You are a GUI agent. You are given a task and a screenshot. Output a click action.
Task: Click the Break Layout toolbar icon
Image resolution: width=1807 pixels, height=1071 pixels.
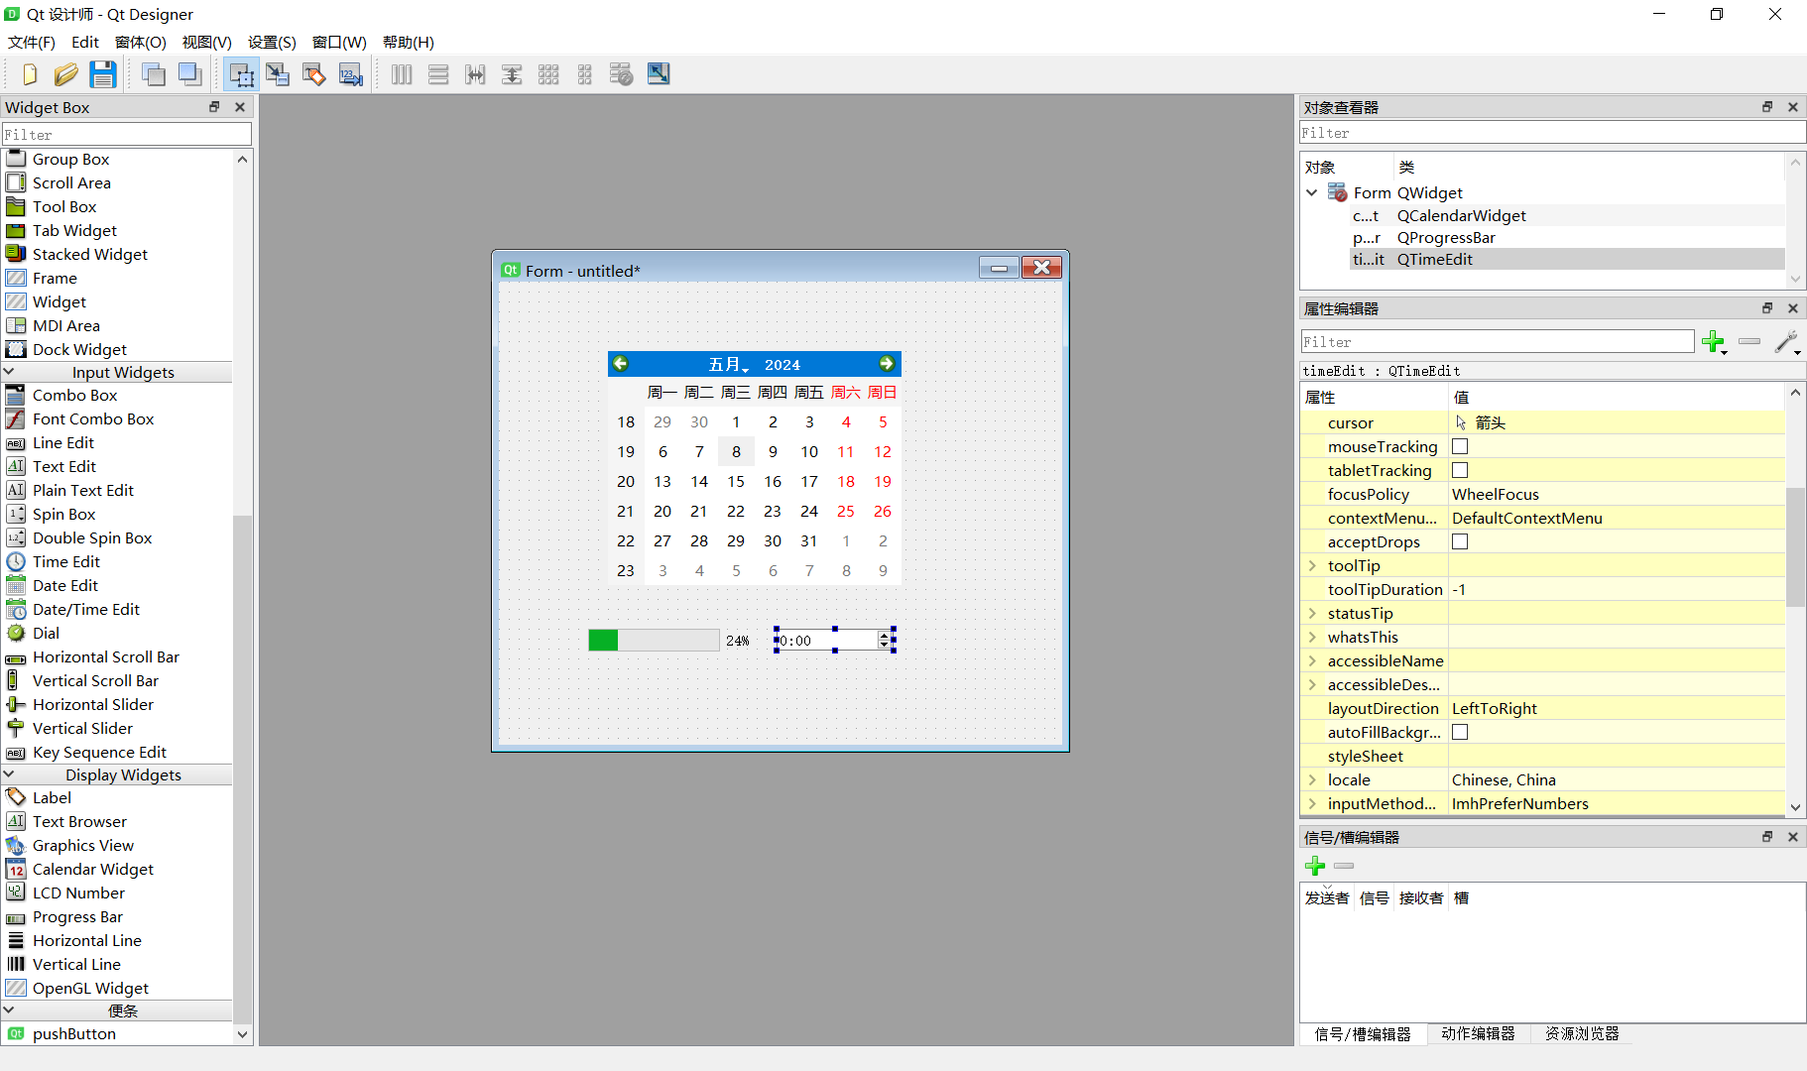click(x=622, y=74)
